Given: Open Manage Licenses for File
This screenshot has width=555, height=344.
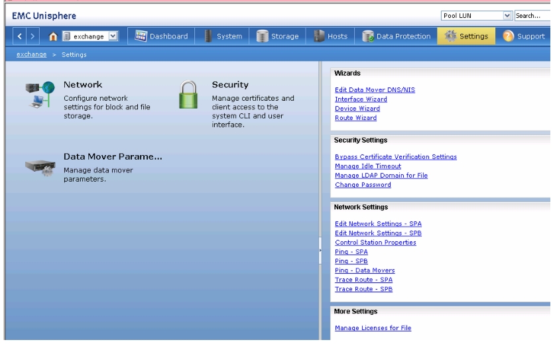Looking at the screenshot, I should click(373, 327).
